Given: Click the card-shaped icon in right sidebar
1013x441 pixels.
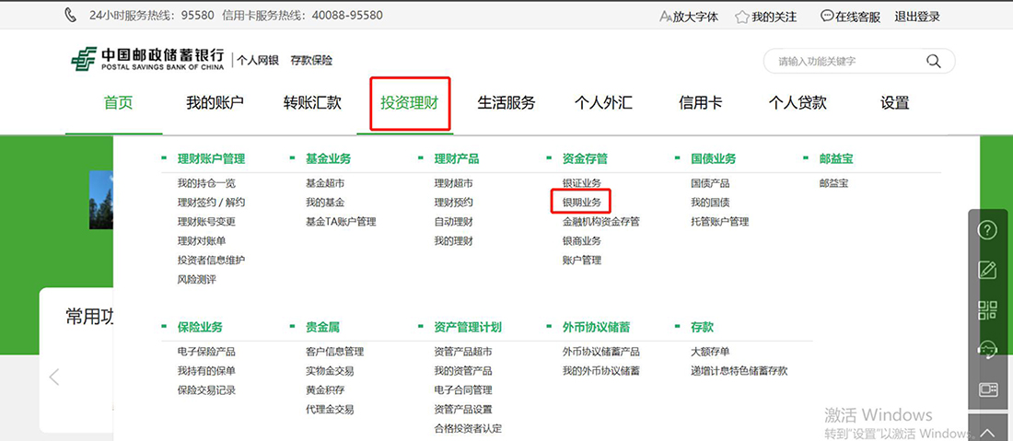Looking at the screenshot, I should click(x=987, y=389).
